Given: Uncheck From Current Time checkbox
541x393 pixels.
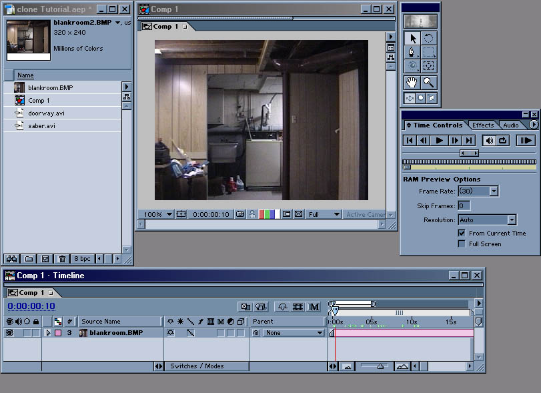Looking at the screenshot, I should coord(462,233).
